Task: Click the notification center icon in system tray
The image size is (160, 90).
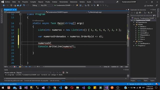Action: tap(156, 88)
